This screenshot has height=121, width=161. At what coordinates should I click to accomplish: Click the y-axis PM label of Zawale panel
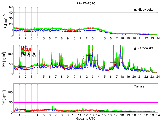6,98
